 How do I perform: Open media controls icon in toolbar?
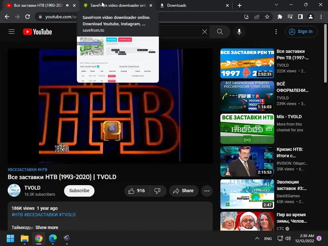coord(290,17)
